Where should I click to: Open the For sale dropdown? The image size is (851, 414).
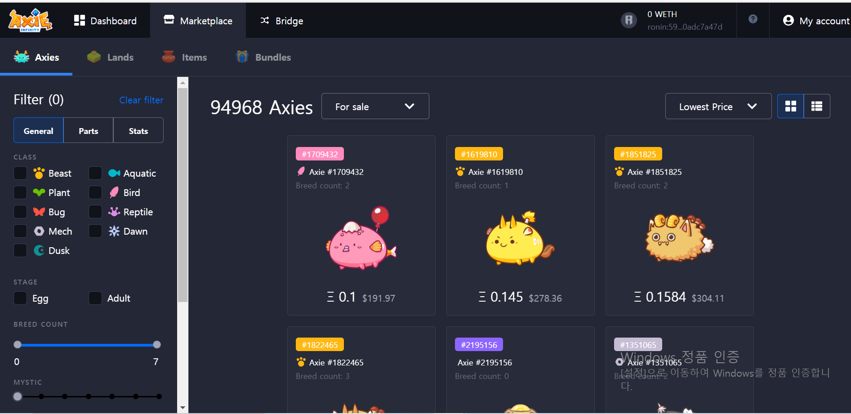pos(375,106)
